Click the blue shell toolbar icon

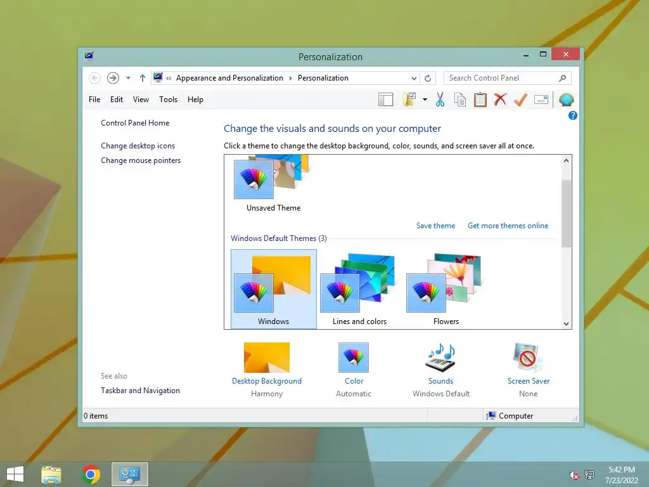(566, 100)
